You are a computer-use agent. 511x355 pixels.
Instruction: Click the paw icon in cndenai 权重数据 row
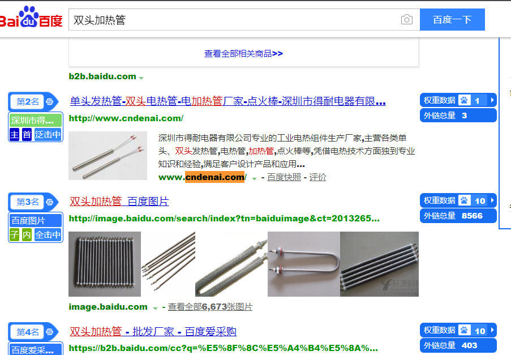click(x=465, y=100)
